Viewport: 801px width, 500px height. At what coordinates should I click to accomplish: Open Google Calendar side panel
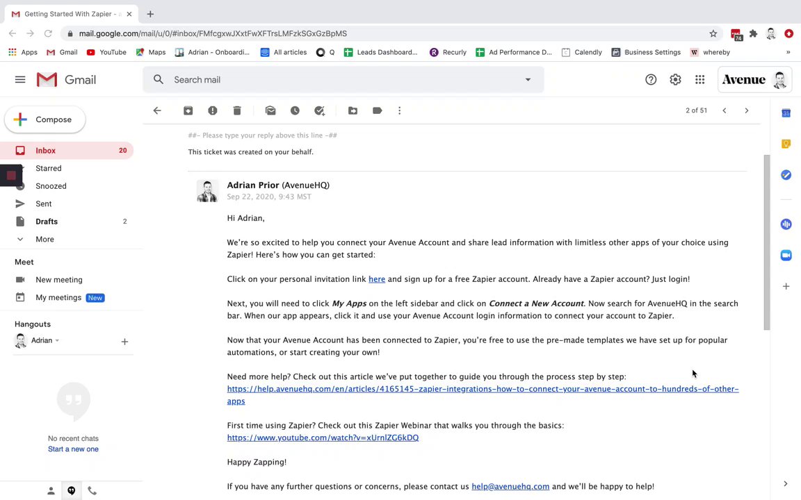point(786,113)
